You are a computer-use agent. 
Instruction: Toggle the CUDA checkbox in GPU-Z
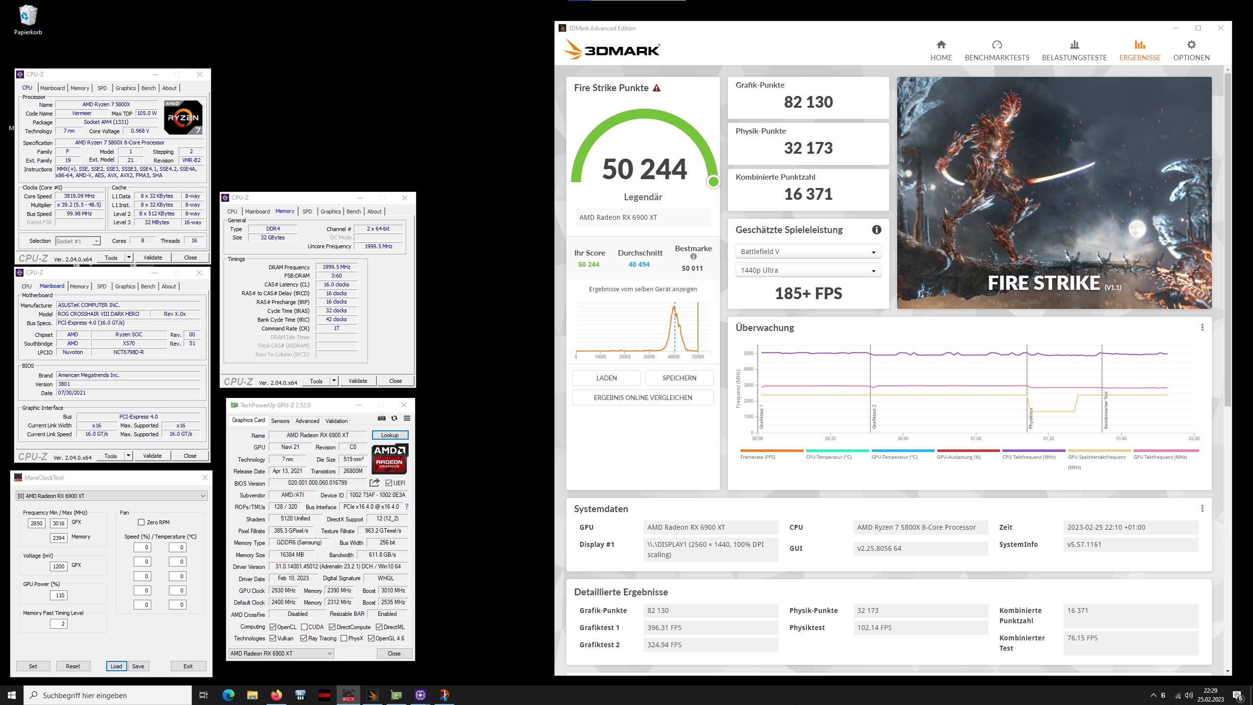(x=304, y=627)
